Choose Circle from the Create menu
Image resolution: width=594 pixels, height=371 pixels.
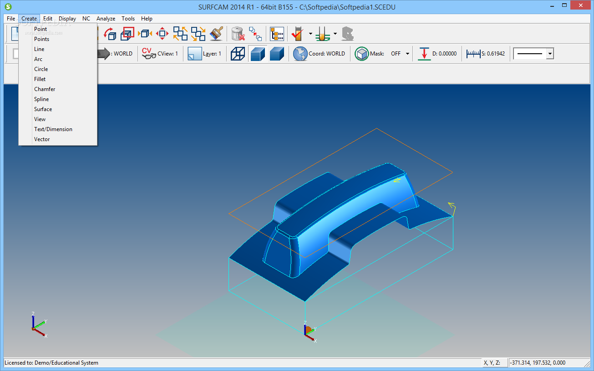58,69
